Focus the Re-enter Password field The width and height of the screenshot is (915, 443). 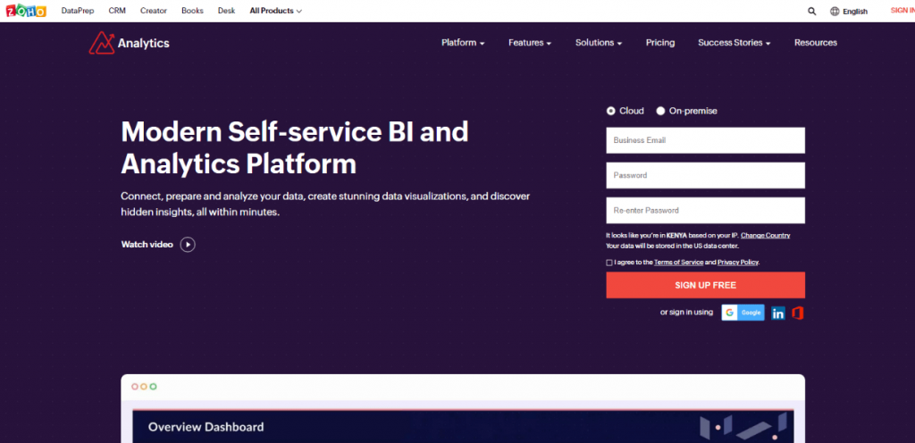pyautogui.click(x=706, y=211)
